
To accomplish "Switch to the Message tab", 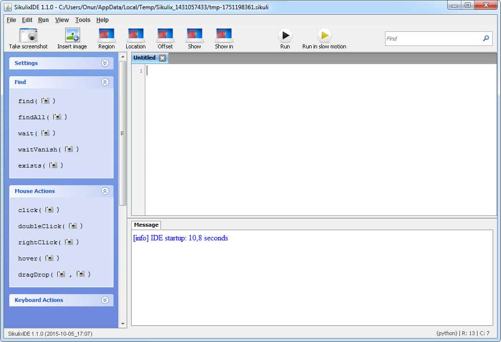I will (x=146, y=225).
